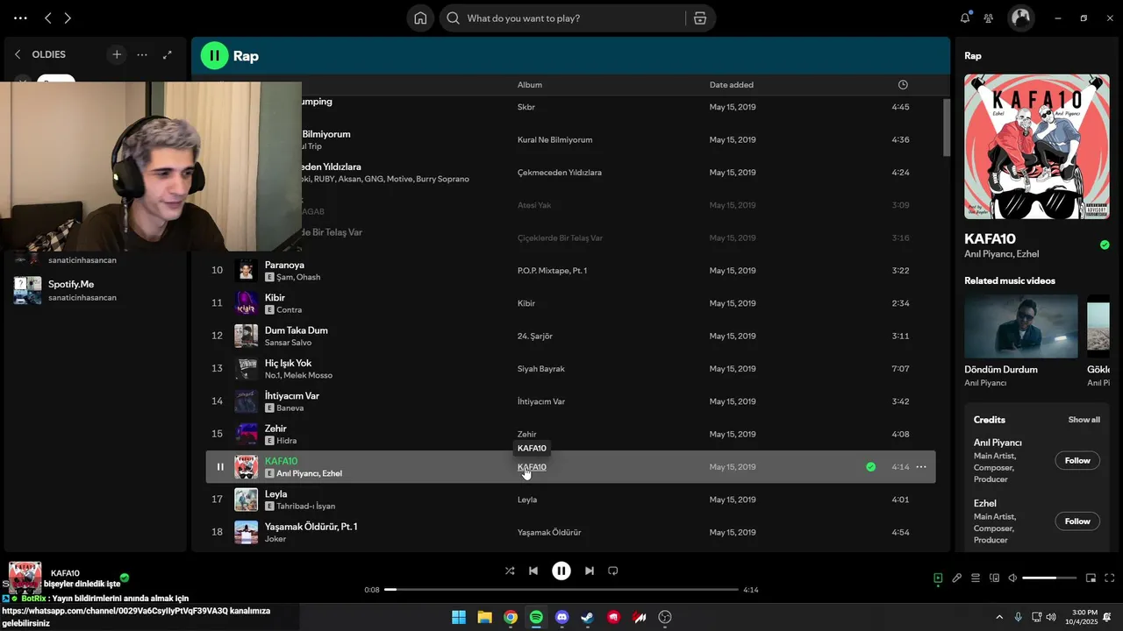Open the library more options dots
The height and width of the screenshot is (631, 1123).
click(142, 54)
